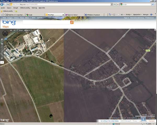Click Go to Bing in the United States
The width and height of the screenshot is (157, 125).
click(110, 121)
